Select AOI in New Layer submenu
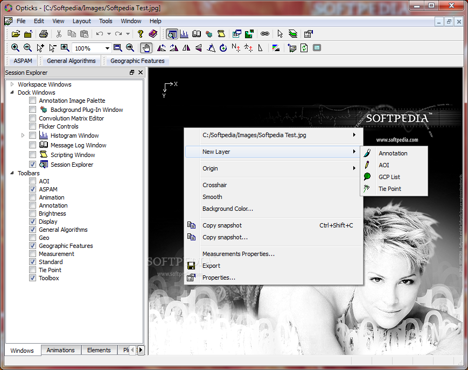Screen dimensions: 468x370 pos(394,165)
